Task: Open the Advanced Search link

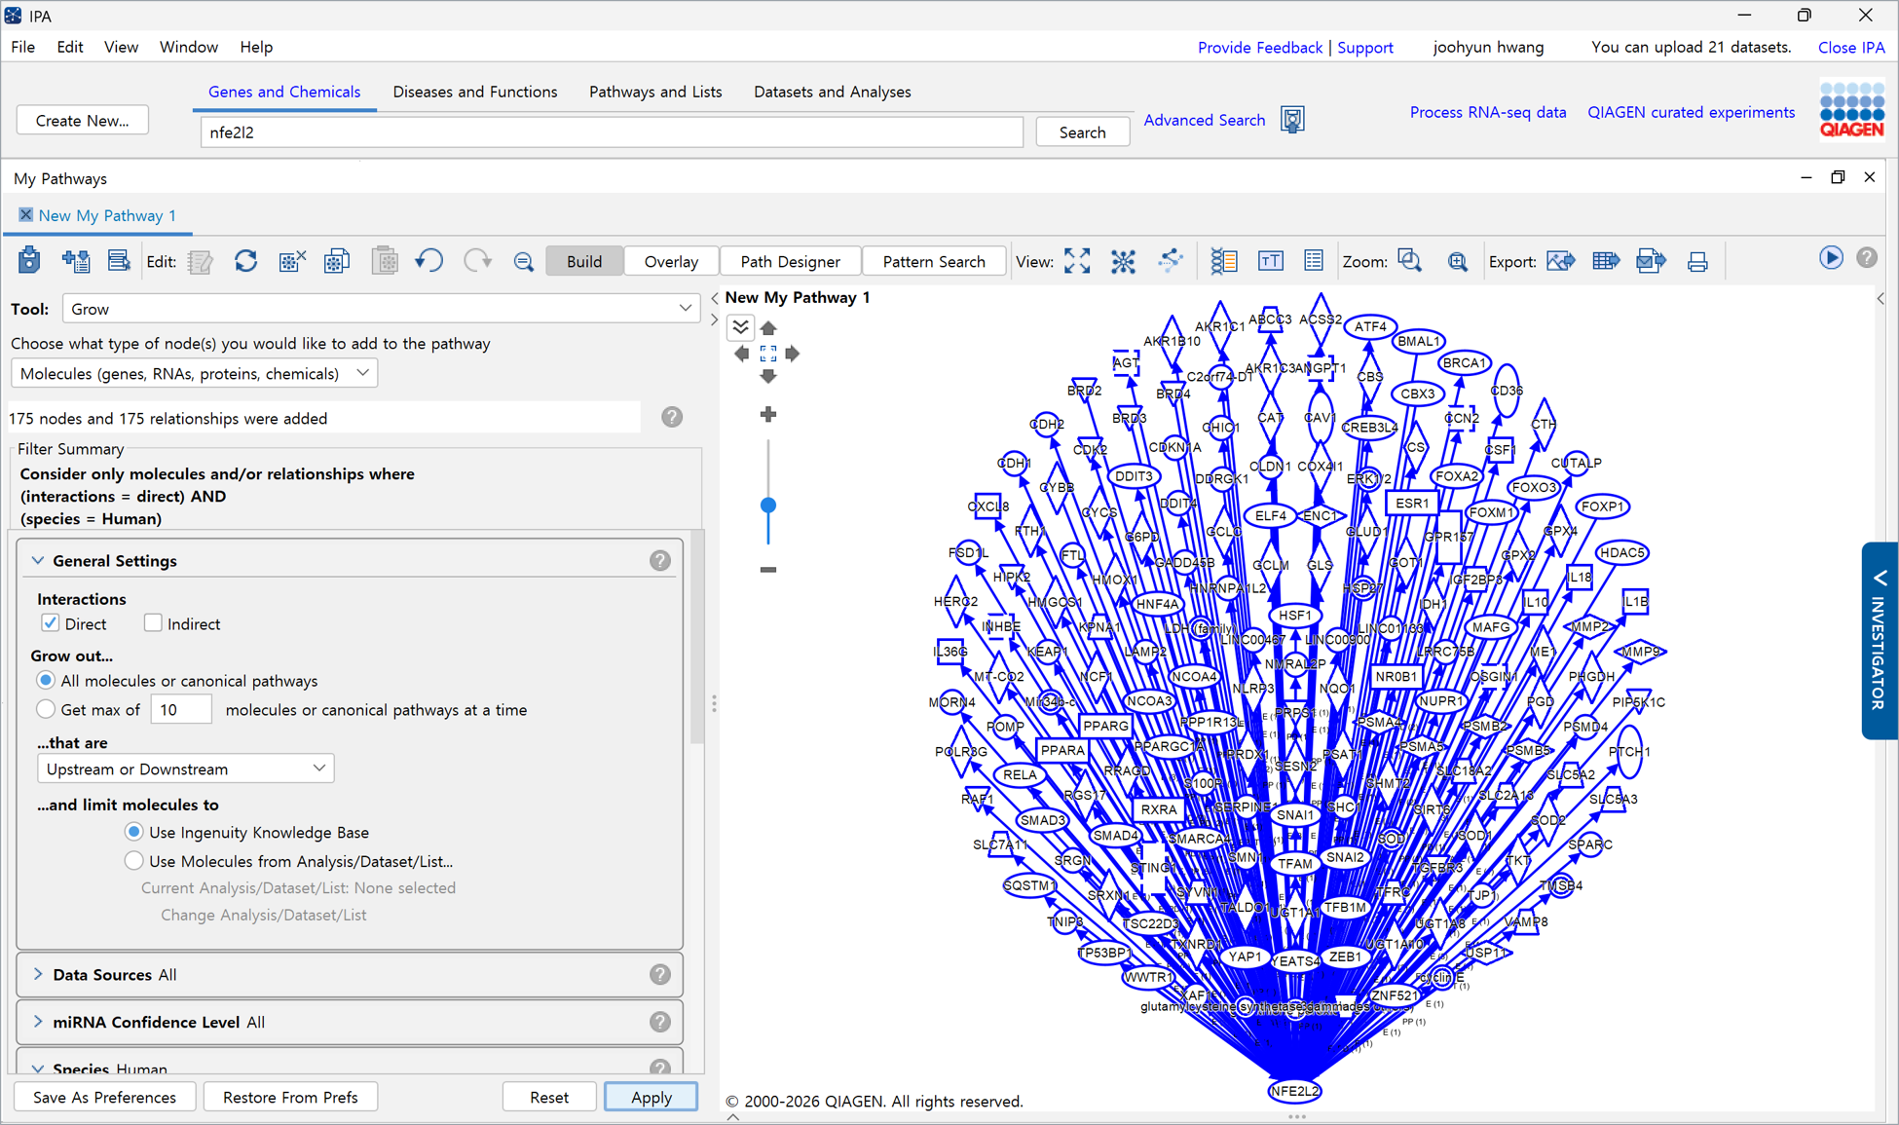Action: tap(1205, 120)
